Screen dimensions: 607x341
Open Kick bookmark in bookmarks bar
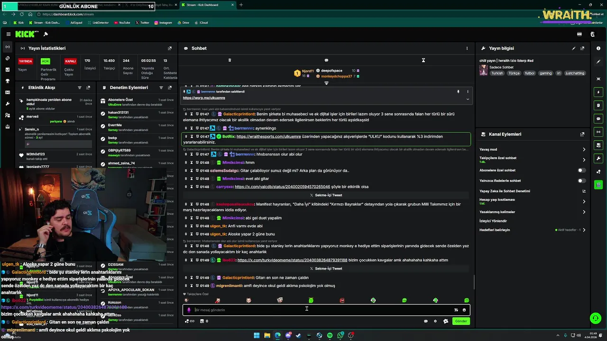[18, 23]
